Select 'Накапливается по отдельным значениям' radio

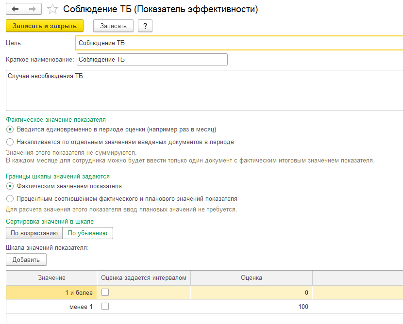coord(10,142)
